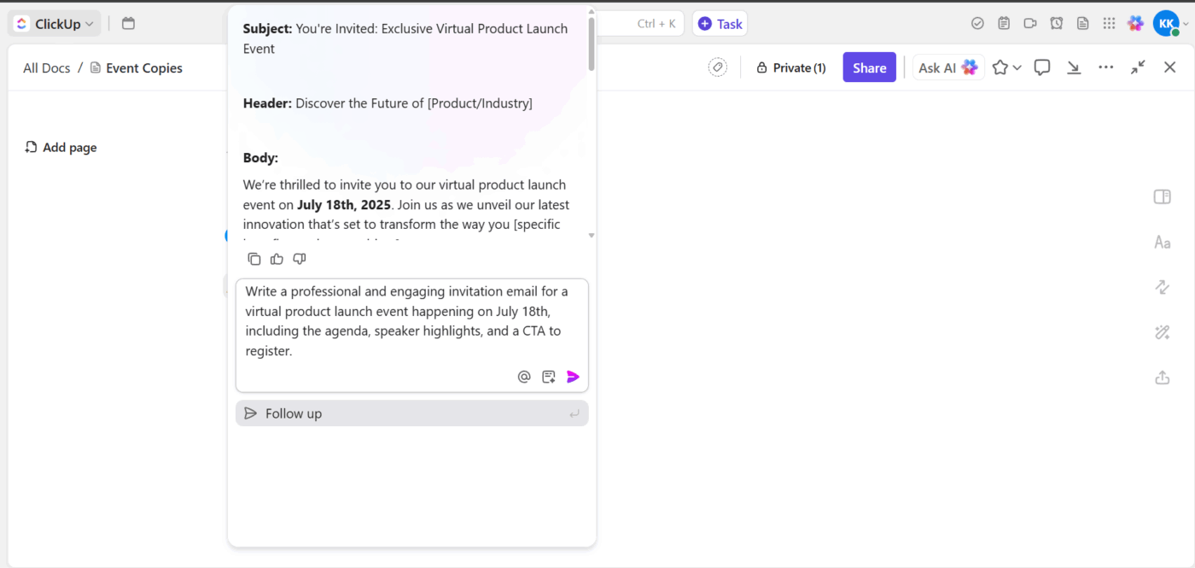Open the Notepad icon in top bar
Image resolution: width=1195 pixels, height=568 pixels.
click(x=1082, y=23)
